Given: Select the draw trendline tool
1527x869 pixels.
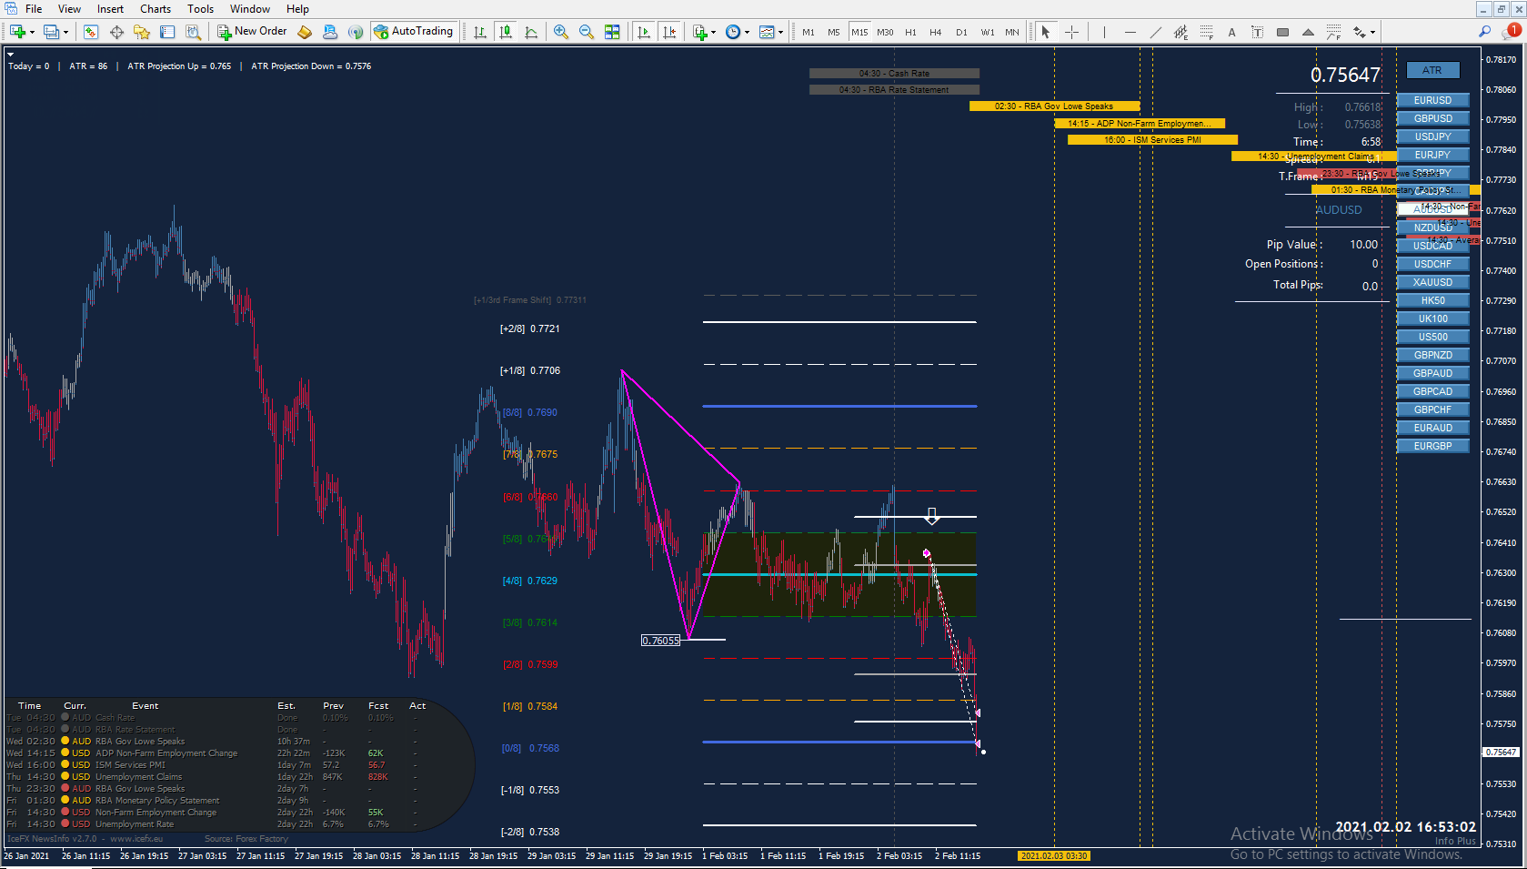Looking at the screenshot, I should tap(1155, 32).
